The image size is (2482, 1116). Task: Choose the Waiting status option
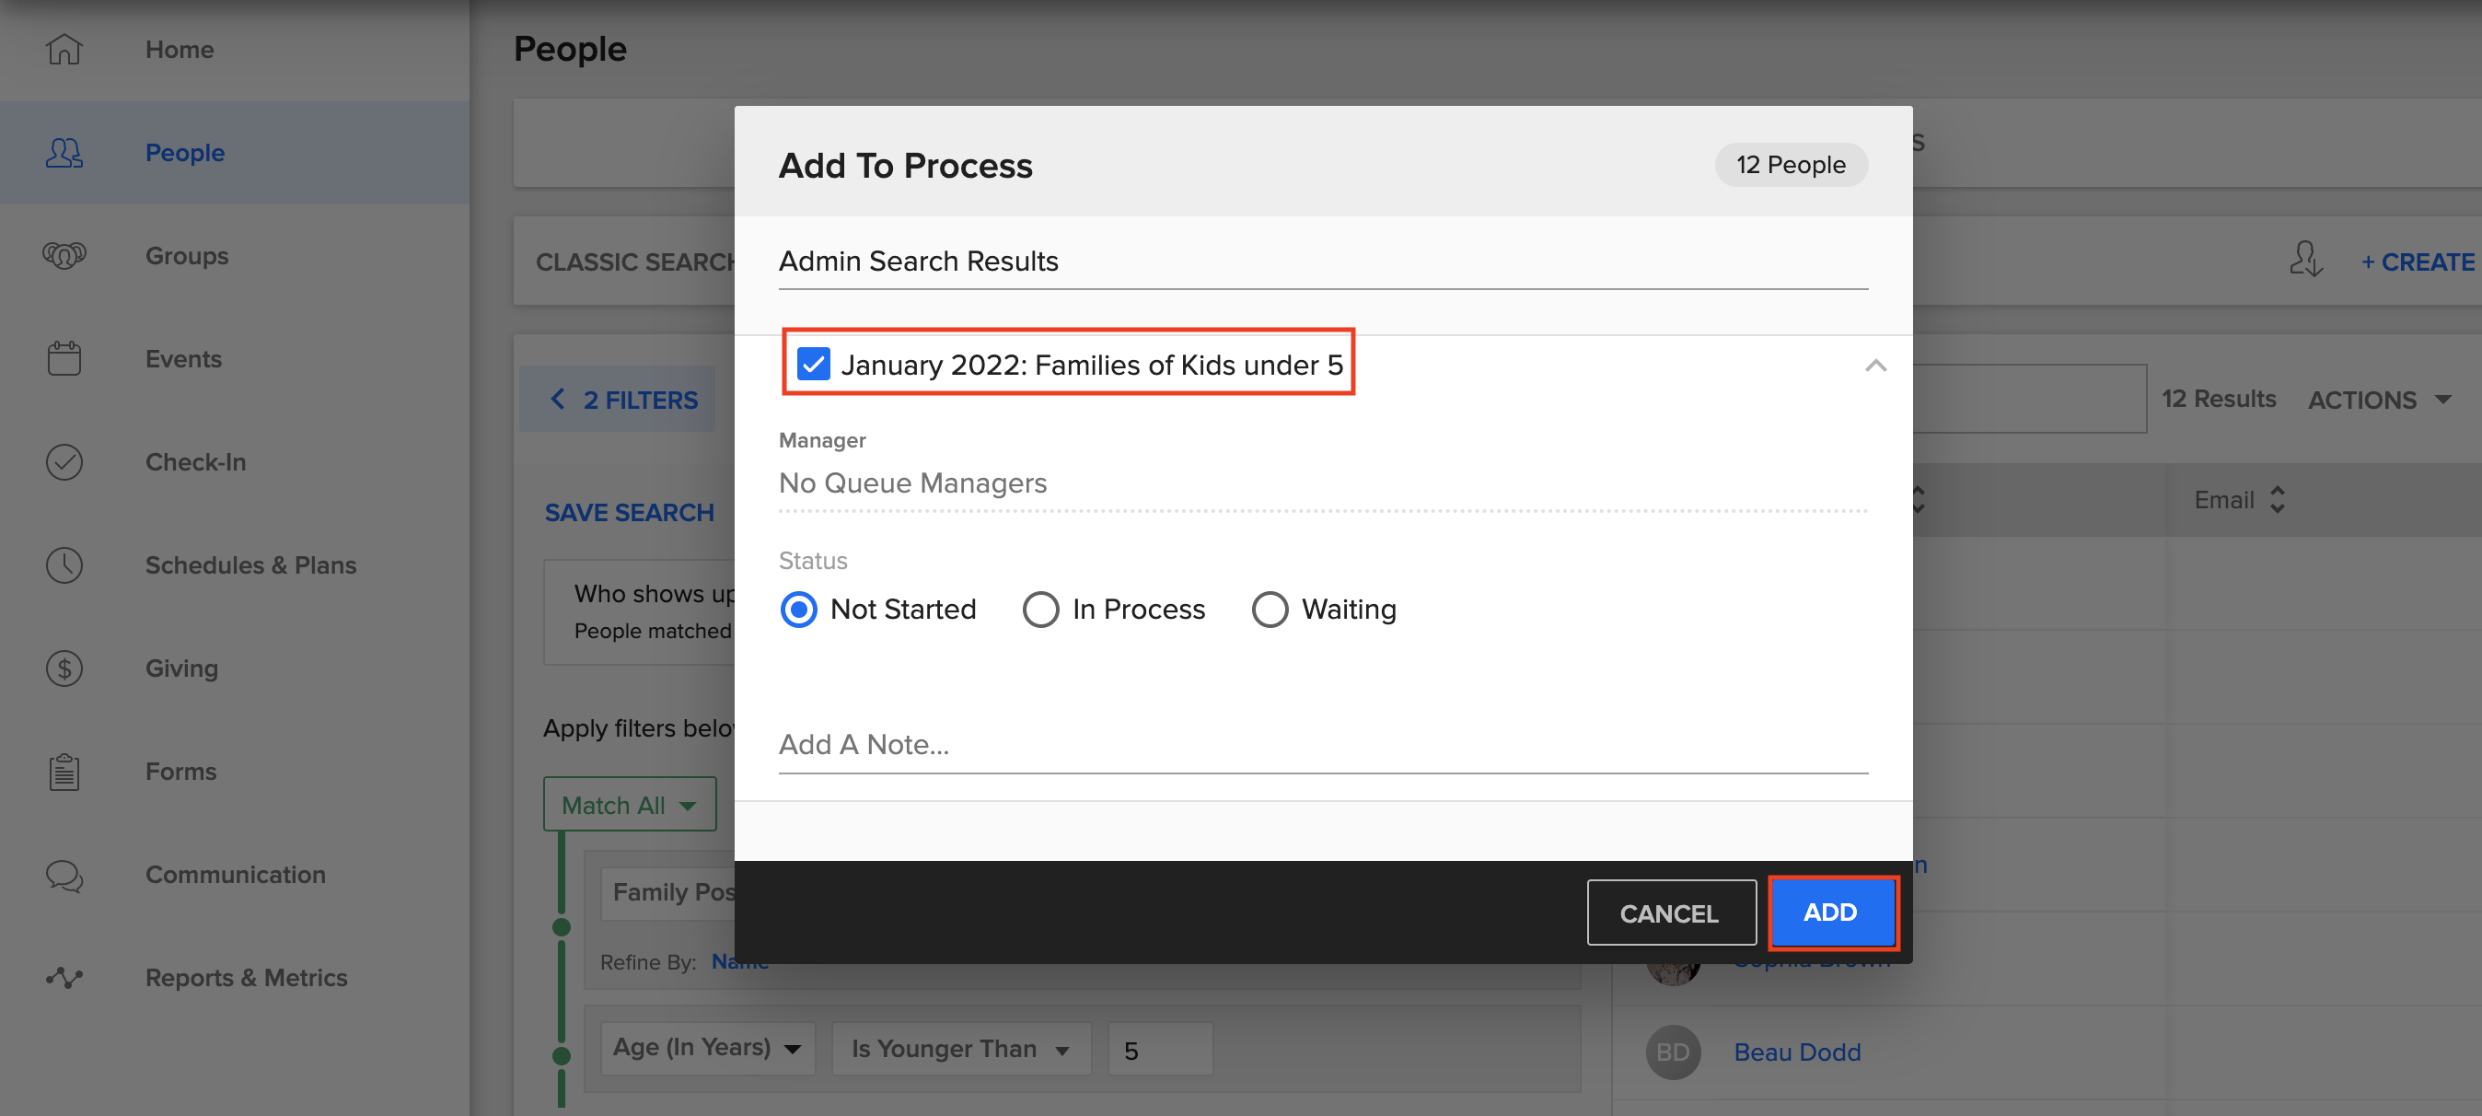(x=1270, y=609)
